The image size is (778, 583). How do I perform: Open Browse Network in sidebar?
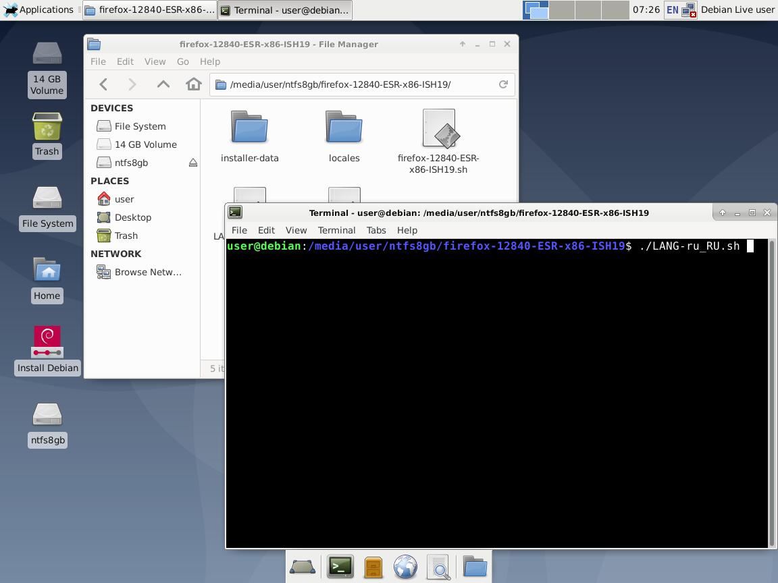tap(141, 272)
